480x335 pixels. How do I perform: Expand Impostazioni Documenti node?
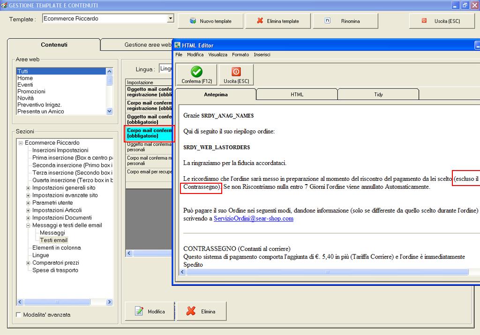click(x=28, y=218)
